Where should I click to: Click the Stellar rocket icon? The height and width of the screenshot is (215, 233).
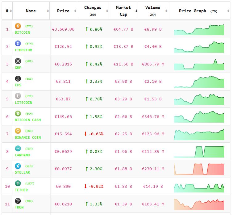18,166
